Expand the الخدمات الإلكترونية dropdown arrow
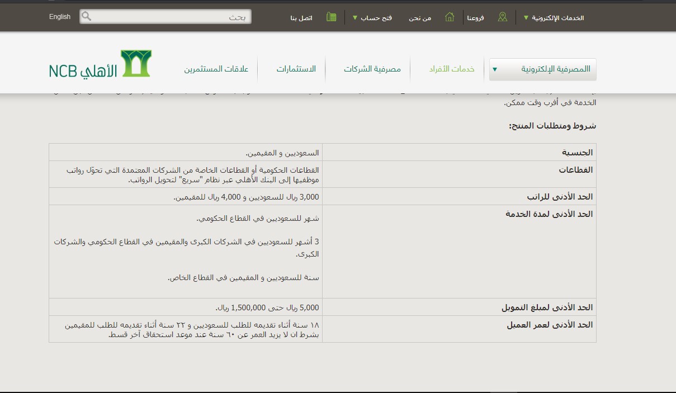Image resolution: width=676 pixels, height=393 pixels. 526,18
